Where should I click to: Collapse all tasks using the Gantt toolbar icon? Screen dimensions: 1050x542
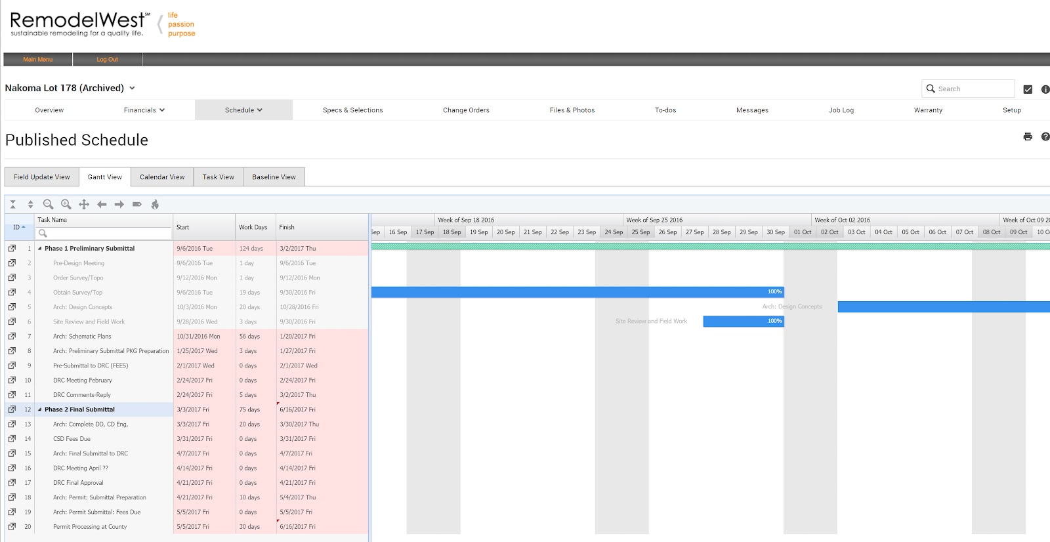coord(12,205)
